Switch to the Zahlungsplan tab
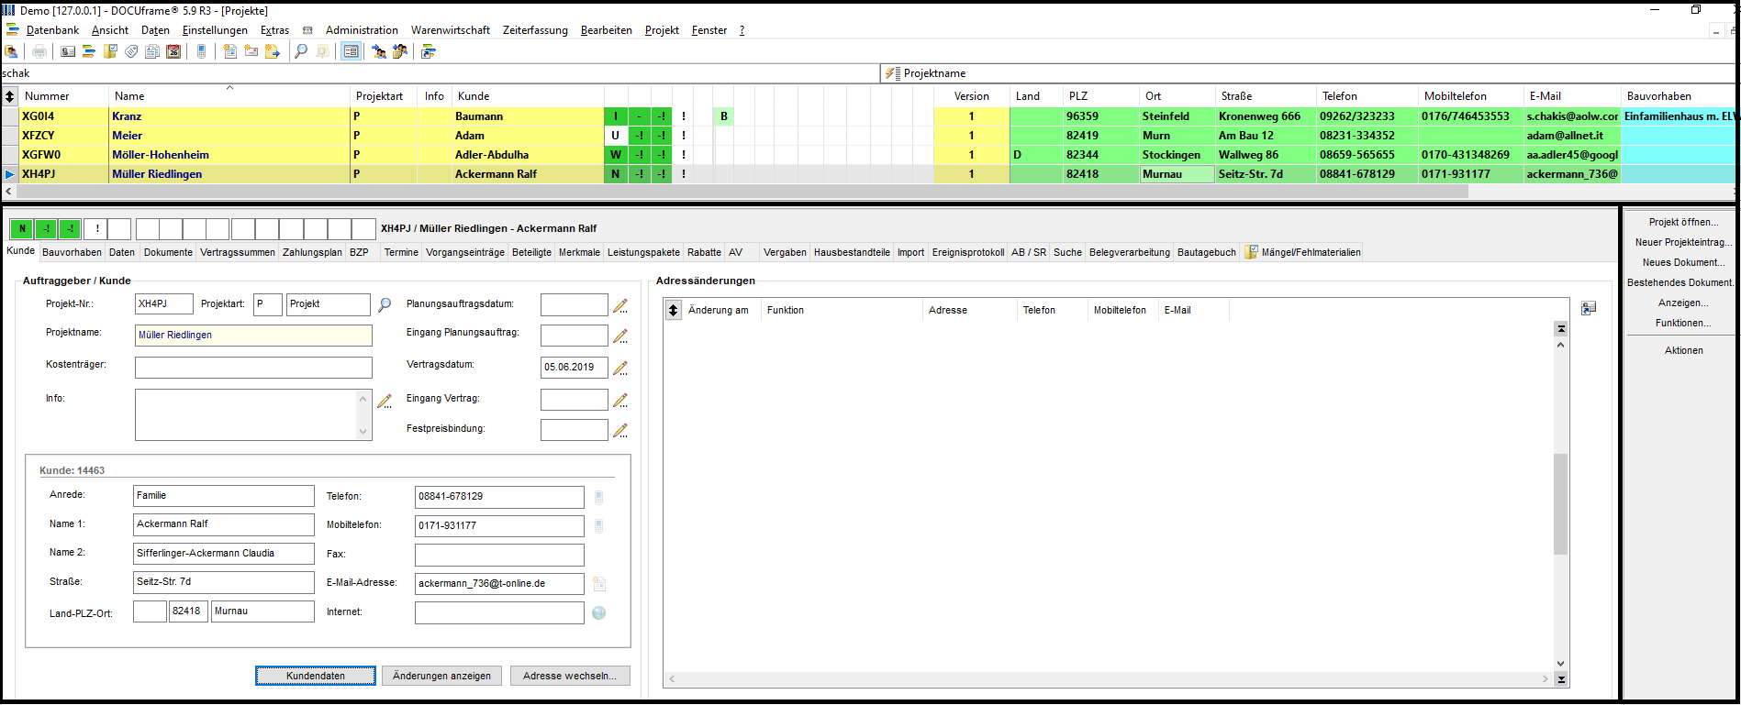This screenshot has width=1741, height=705. (x=312, y=252)
